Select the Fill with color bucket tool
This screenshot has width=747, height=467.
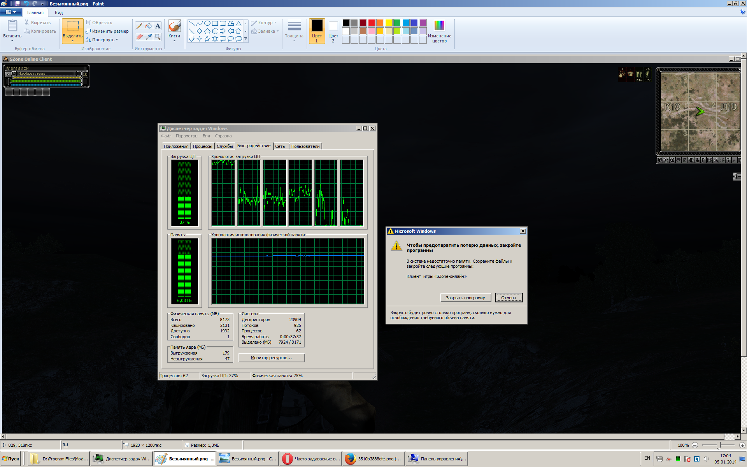(x=149, y=26)
